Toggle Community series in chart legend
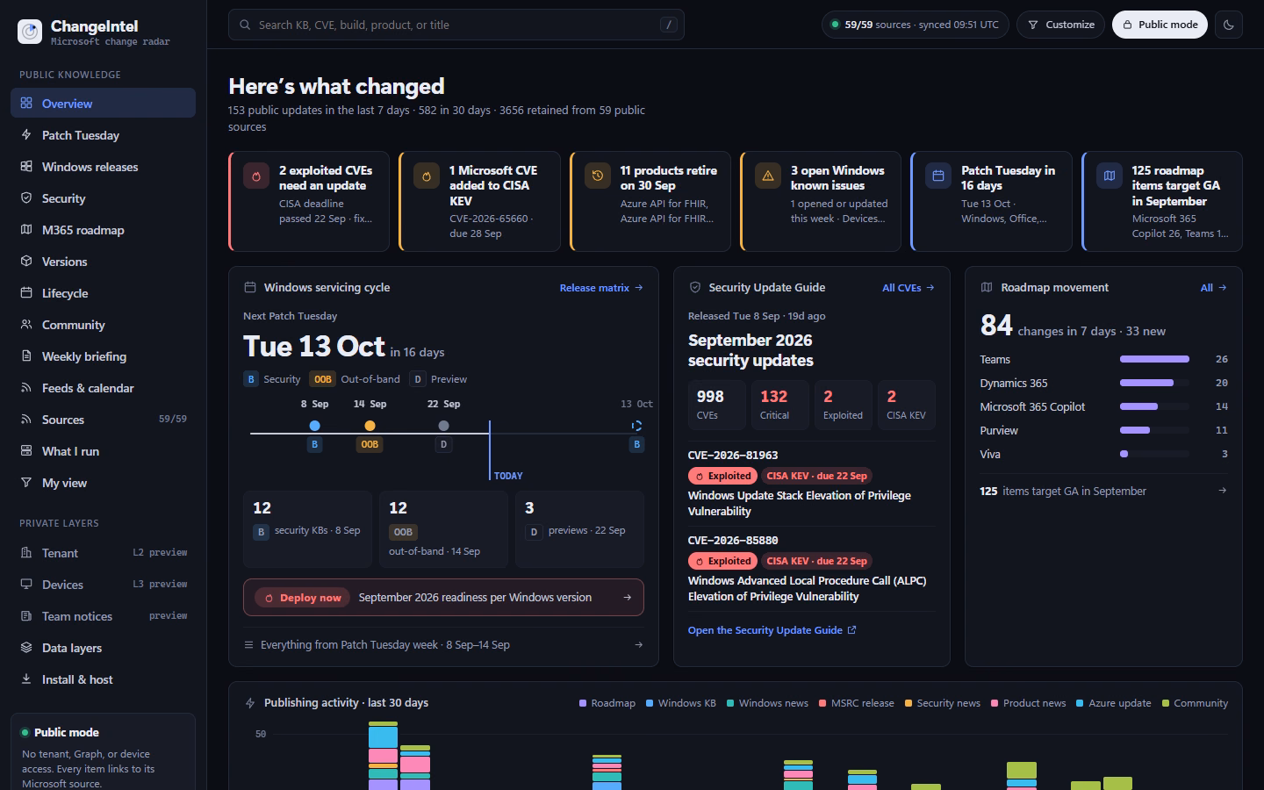Screen dimensions: 1264x790 click(x=1195, y=703)
